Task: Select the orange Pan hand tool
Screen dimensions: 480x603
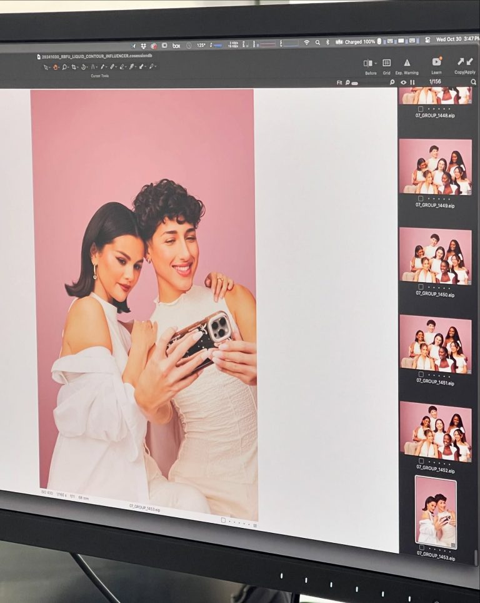Action: [x=55, y=67]
